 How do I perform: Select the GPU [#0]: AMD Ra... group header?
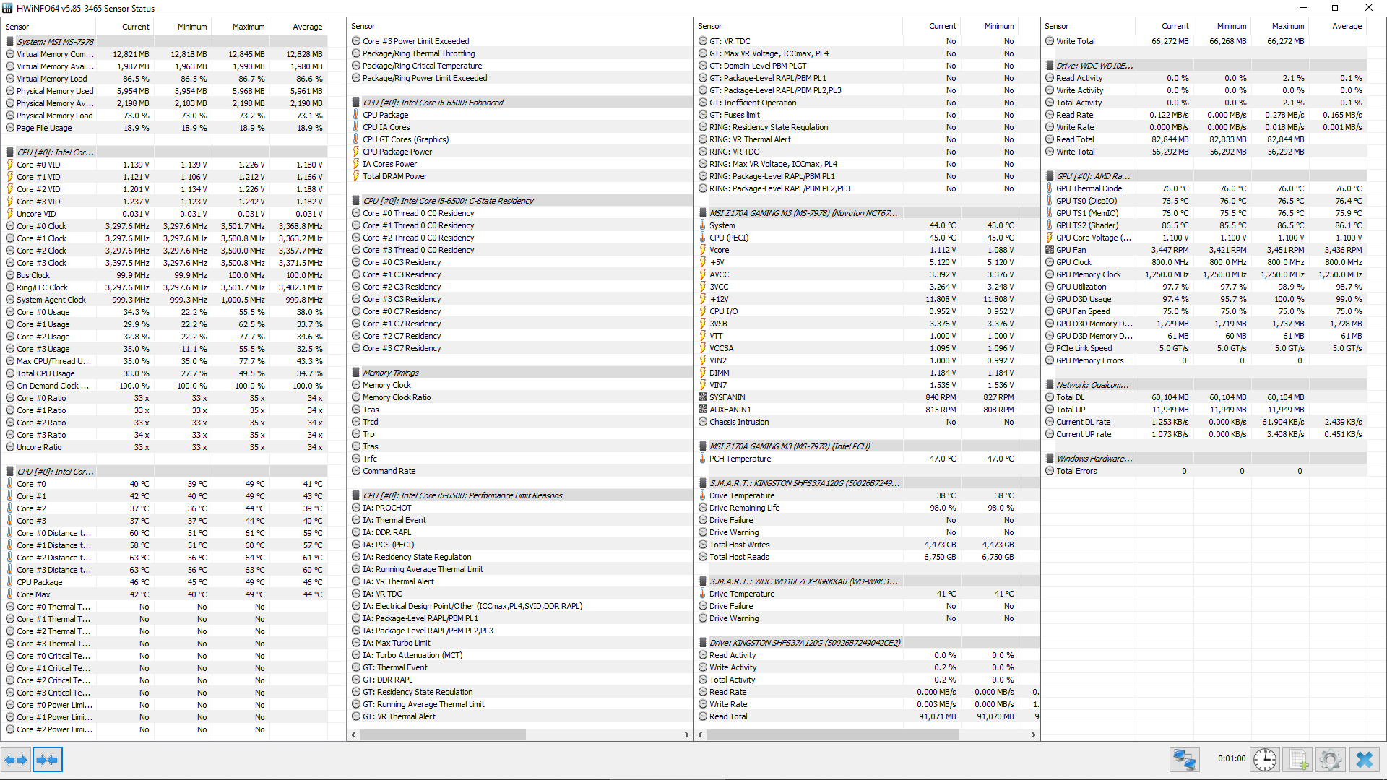click(1205, 176)
